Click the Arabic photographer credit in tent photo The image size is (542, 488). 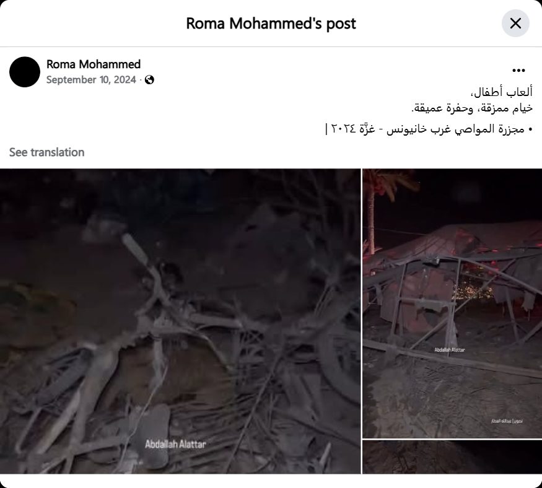507,421
